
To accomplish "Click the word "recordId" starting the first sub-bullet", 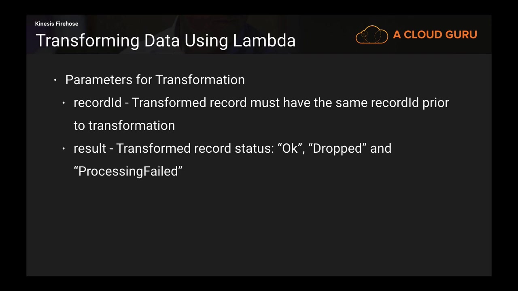I will [x=98, y=103].
